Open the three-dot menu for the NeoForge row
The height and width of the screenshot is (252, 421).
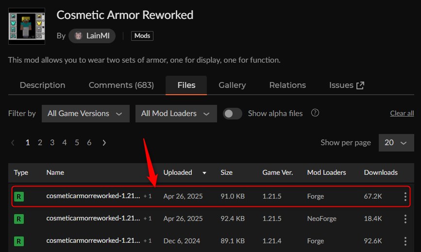coord(405,218)
